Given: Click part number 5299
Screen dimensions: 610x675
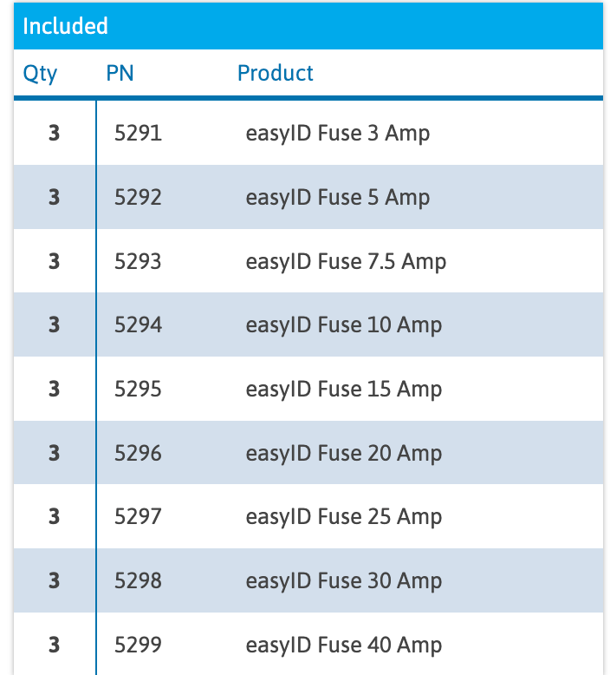Looking at the screenshot, I should click(138, 645).
